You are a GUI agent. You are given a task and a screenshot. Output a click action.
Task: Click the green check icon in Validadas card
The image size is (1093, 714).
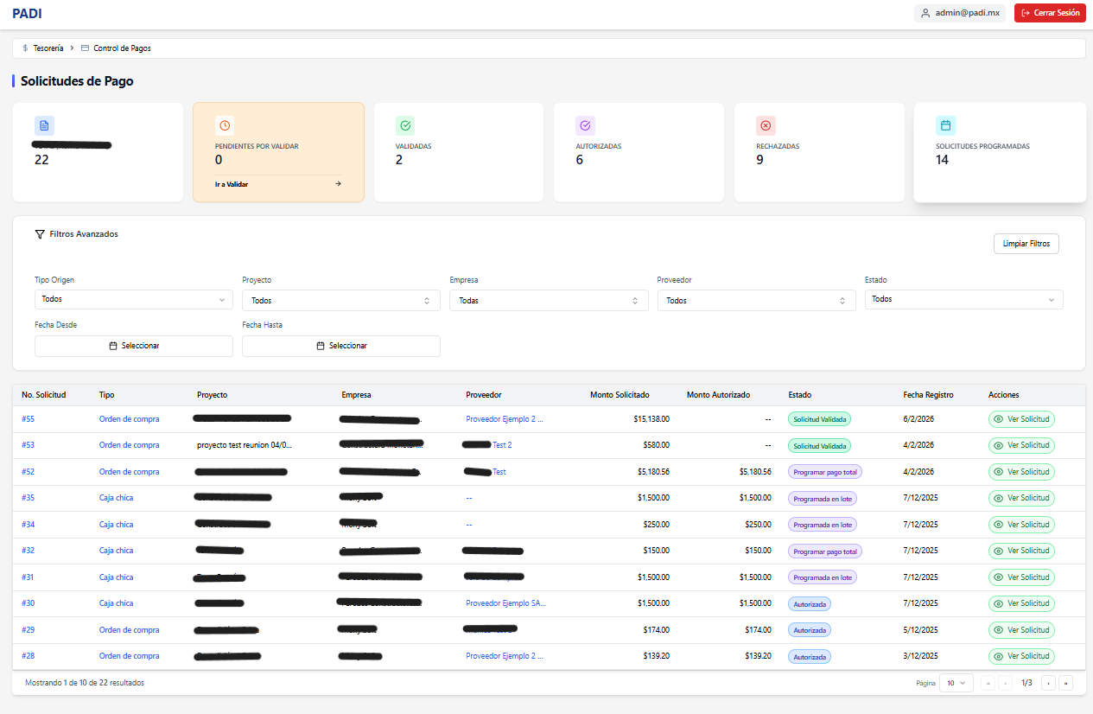405,125
